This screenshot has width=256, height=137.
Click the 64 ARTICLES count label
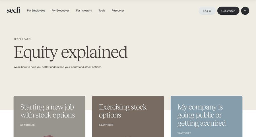coord(106,125)
